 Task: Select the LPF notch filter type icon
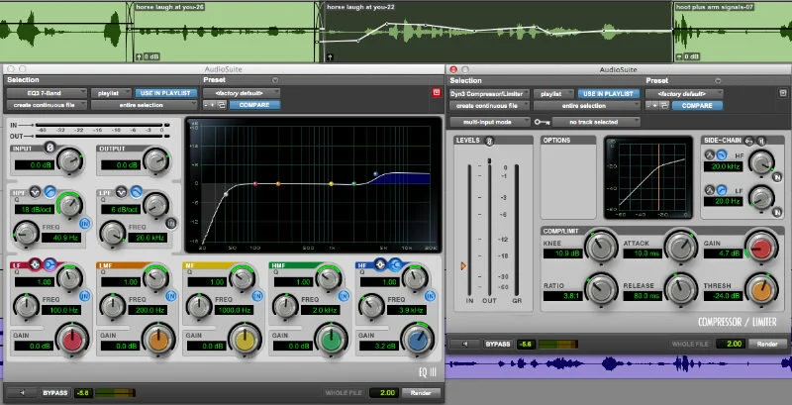122,192
